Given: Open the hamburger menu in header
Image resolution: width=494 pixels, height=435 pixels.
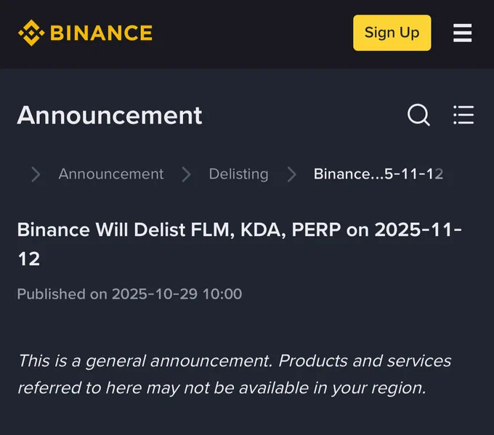Looking at the screenshot, I should 462,33.
